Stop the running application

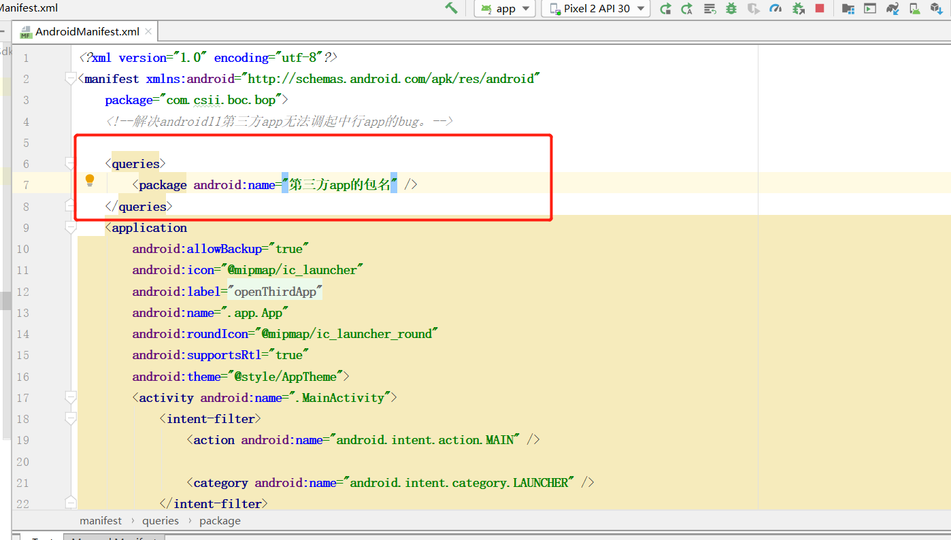tap(820, 9)
